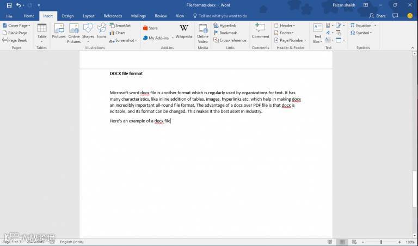Click the zoom in plus button
Screen dimensions: 418x246
[x=399, y=242]
